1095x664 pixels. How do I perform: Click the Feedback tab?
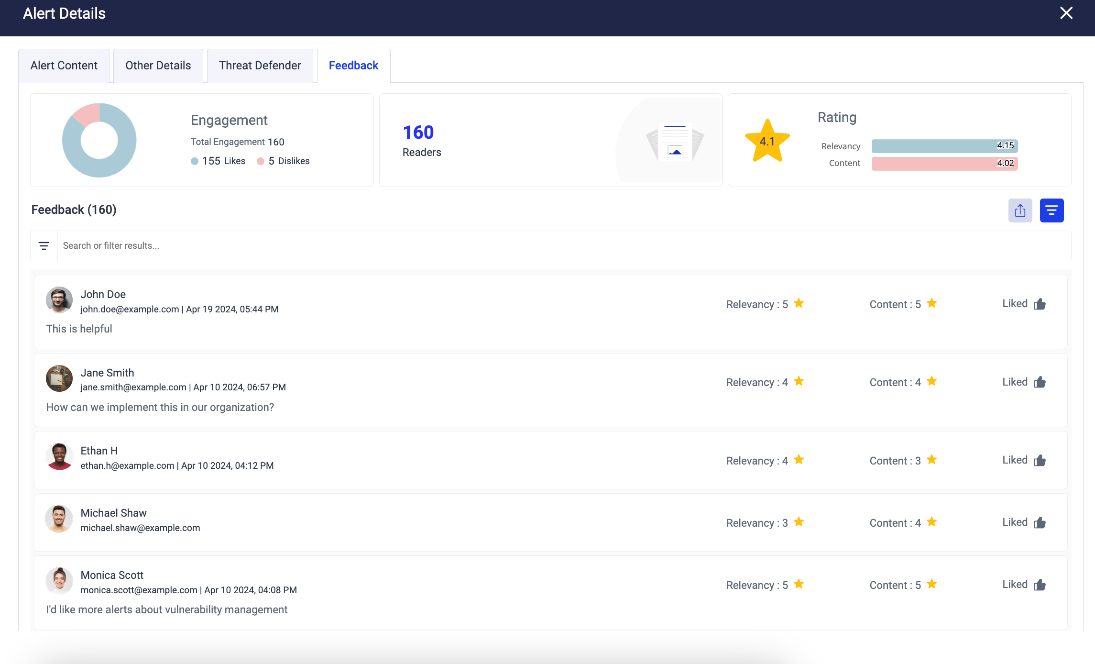353,66
